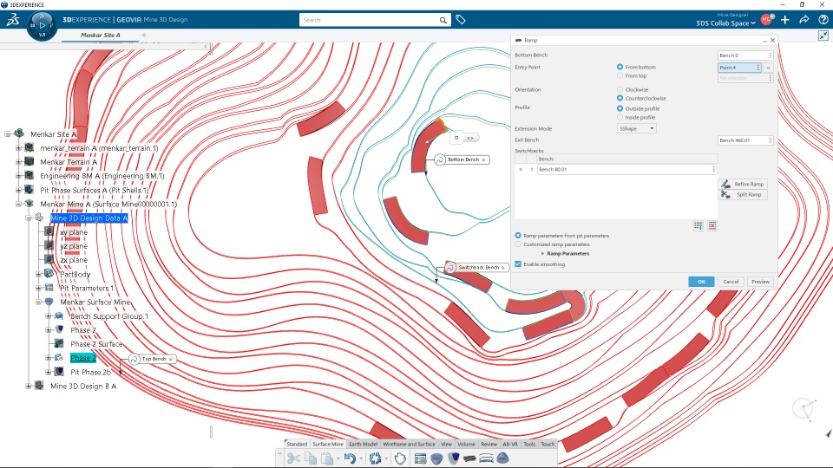Expand the Ramp Parameters section
Viewport: 833px width, 468px height.
tap(542, 254)
